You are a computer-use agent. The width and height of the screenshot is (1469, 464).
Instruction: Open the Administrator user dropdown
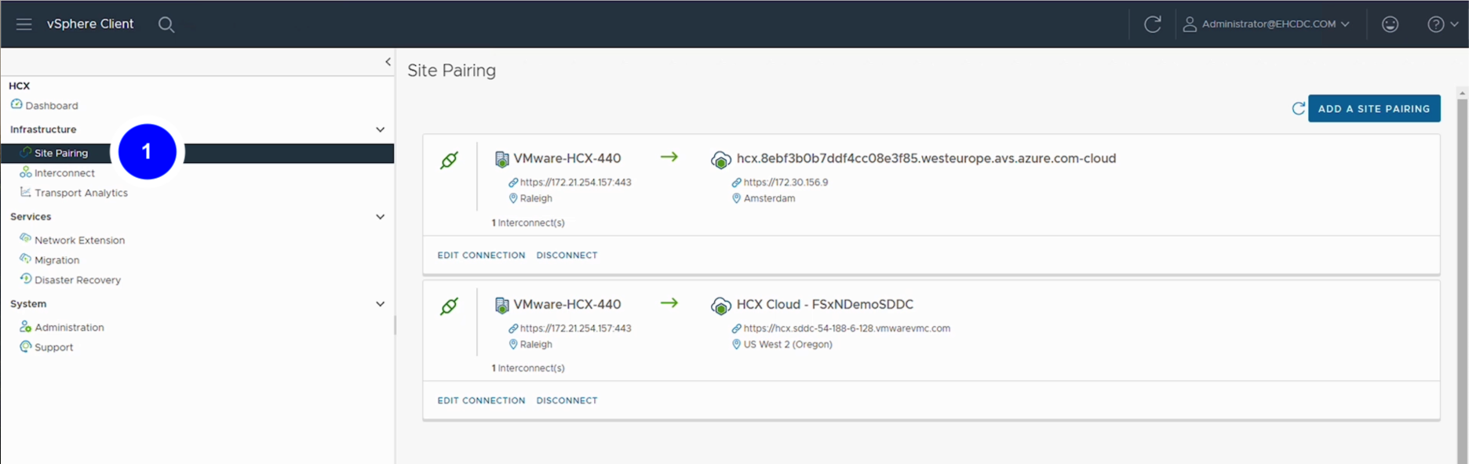tap(1268, 24)
